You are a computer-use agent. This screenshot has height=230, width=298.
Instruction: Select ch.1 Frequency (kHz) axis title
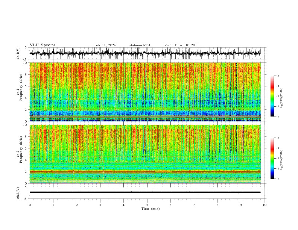click(19, 87)
